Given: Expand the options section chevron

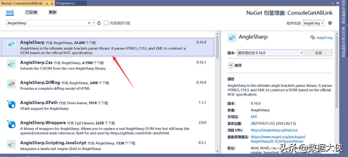Looking at the screenshot, I should coord(231,65).
